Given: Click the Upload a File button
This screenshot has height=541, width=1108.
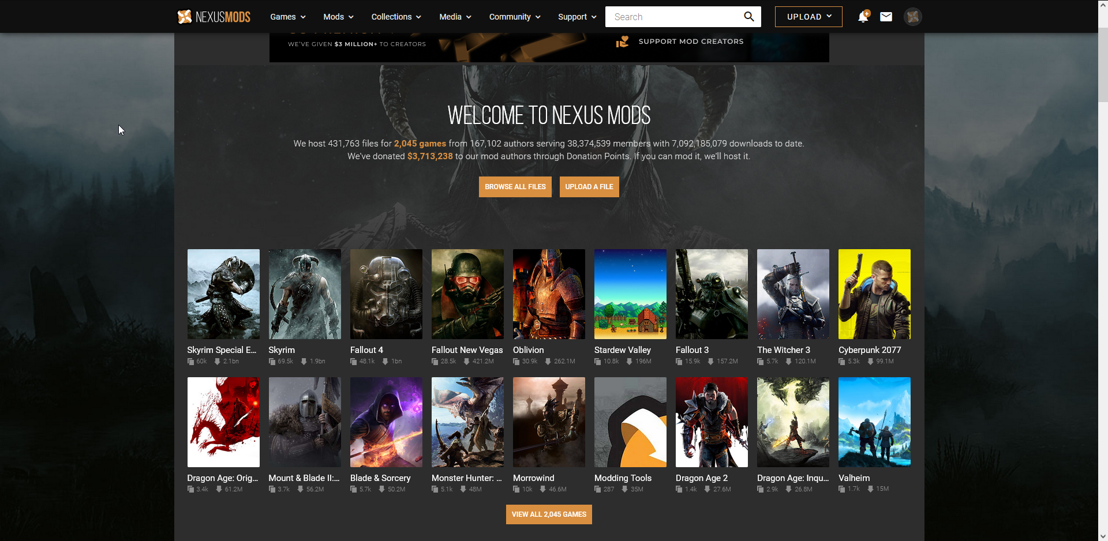Looking at the screenshot, I should coord(589,187).
